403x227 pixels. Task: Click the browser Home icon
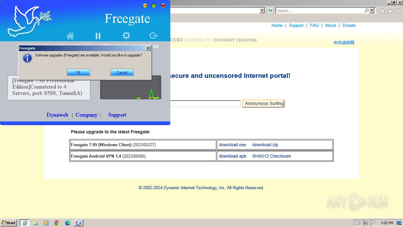pyautogui.click(x=382, y=11)
